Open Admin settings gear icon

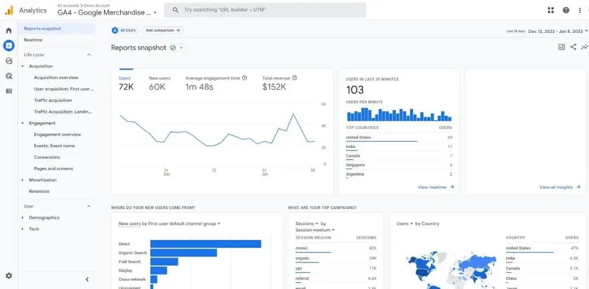[9, 276]
